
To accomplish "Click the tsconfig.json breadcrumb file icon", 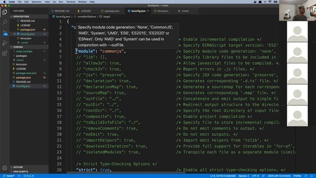I will click(x=54, y=16).
